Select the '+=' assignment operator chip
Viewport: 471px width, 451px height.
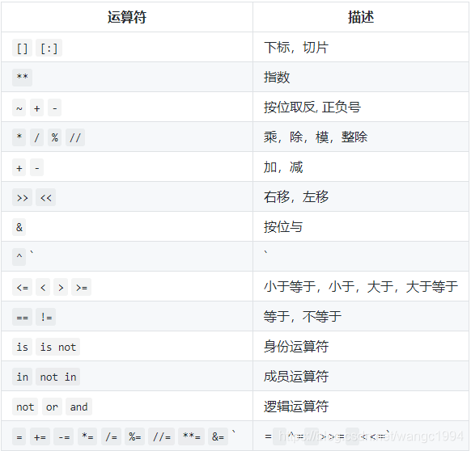[x=40, y=436]
